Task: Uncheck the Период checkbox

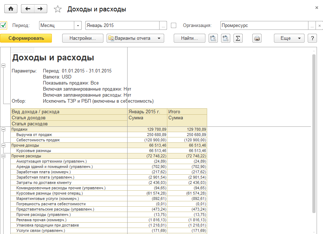Action: tap(4, 26)
